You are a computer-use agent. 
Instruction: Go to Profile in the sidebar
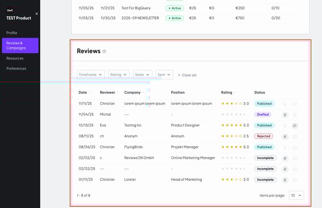(x=12, y=33)
